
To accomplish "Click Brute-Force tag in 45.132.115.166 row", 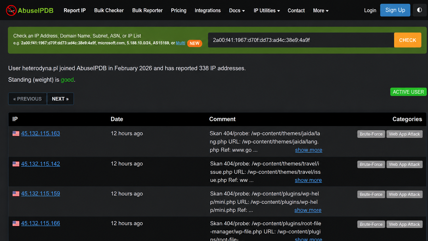I will point(371,224).
